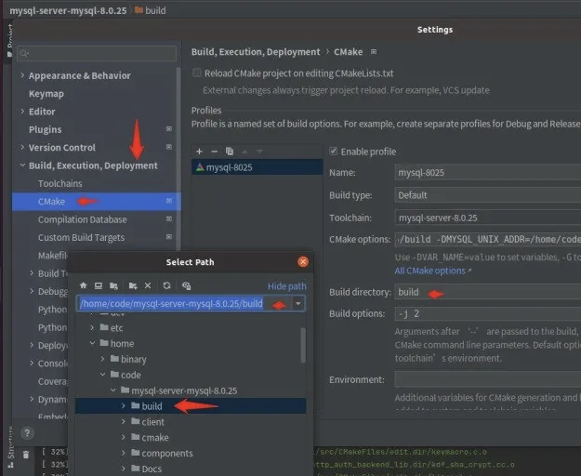Expand the Appearance & Behavior settings section

[21, 76]
